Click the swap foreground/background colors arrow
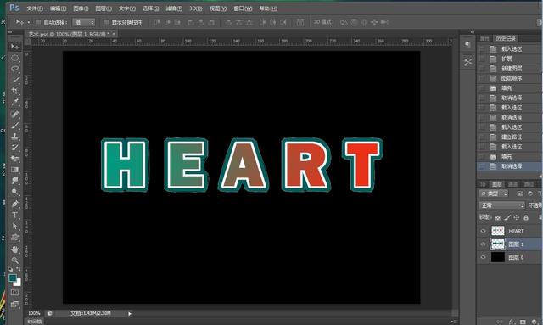Image resolution: width=543 pixels, height=325 pixels. tap(19, 269)
